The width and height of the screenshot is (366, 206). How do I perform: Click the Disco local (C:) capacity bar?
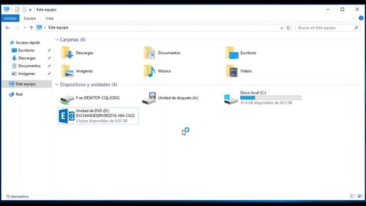coord(270,98)
